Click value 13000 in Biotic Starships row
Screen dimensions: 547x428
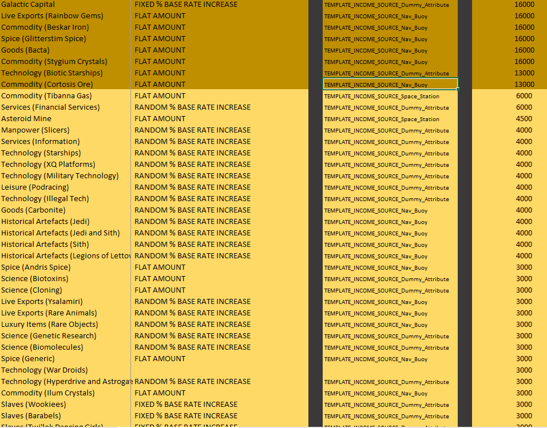[524, 73]
